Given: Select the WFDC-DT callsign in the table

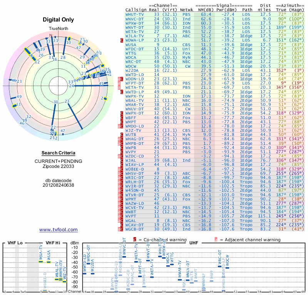Looking at the screenshot, I should [x=134, y=49].
